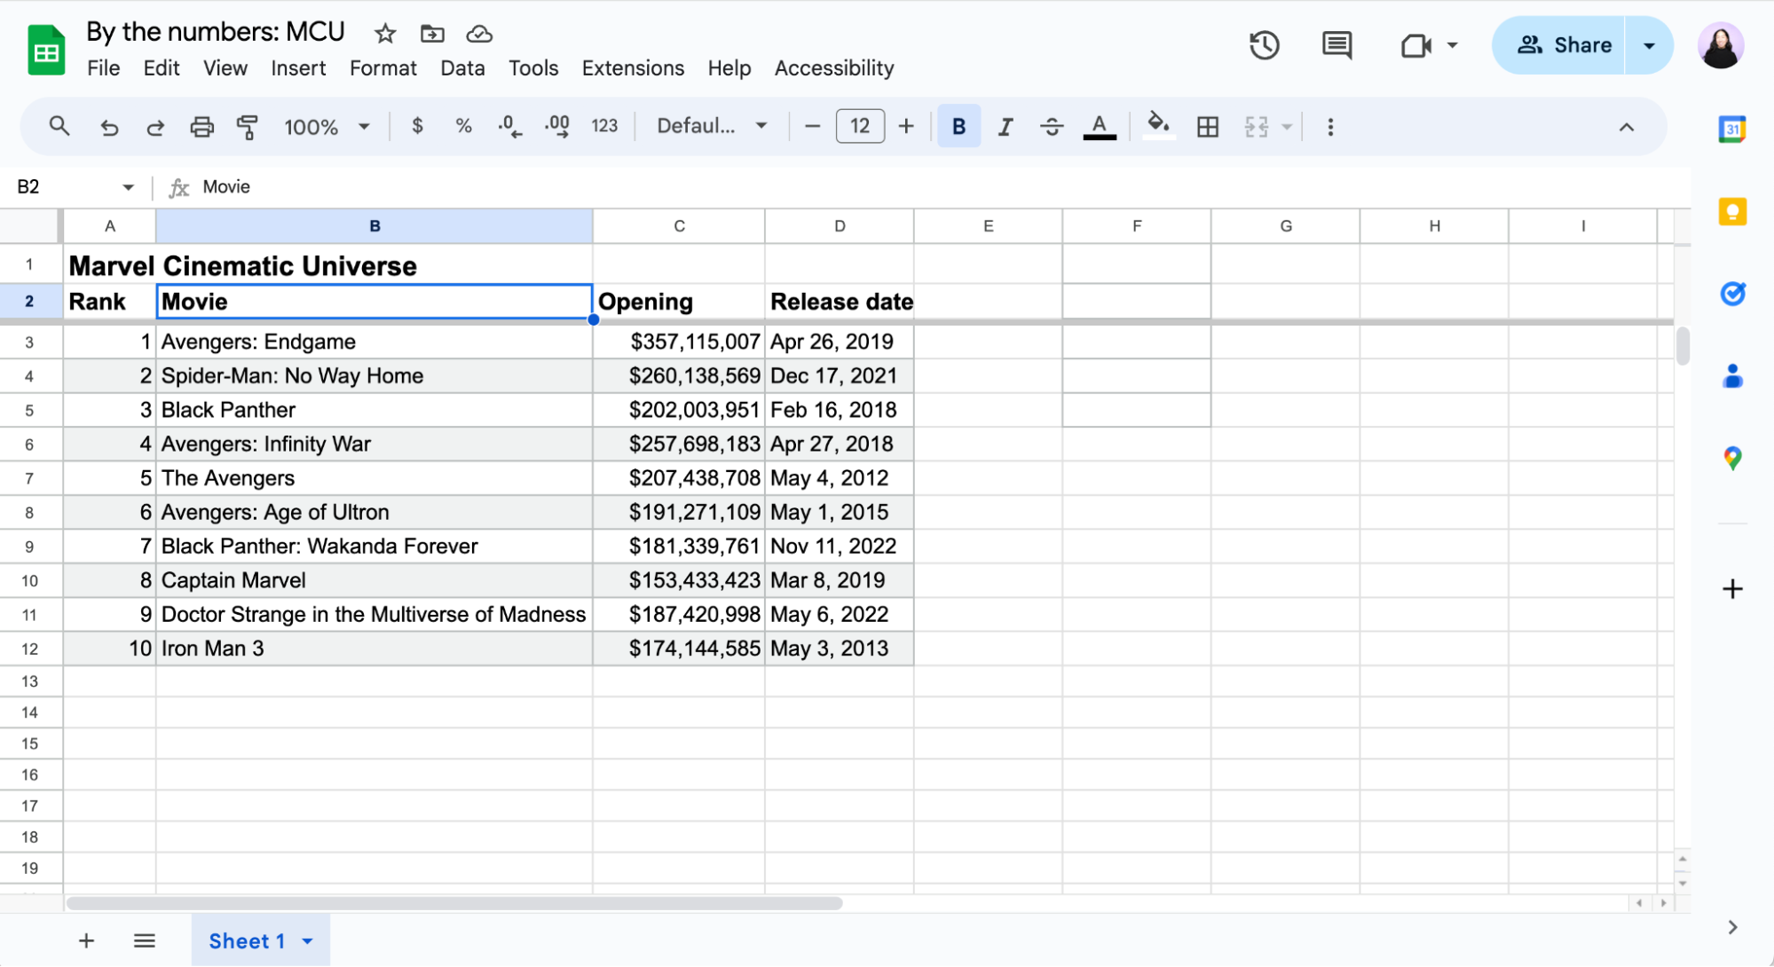This screenshot has width=1774, height=967.
Task: Open the Default font dropdown
Action: click(709, 126)
